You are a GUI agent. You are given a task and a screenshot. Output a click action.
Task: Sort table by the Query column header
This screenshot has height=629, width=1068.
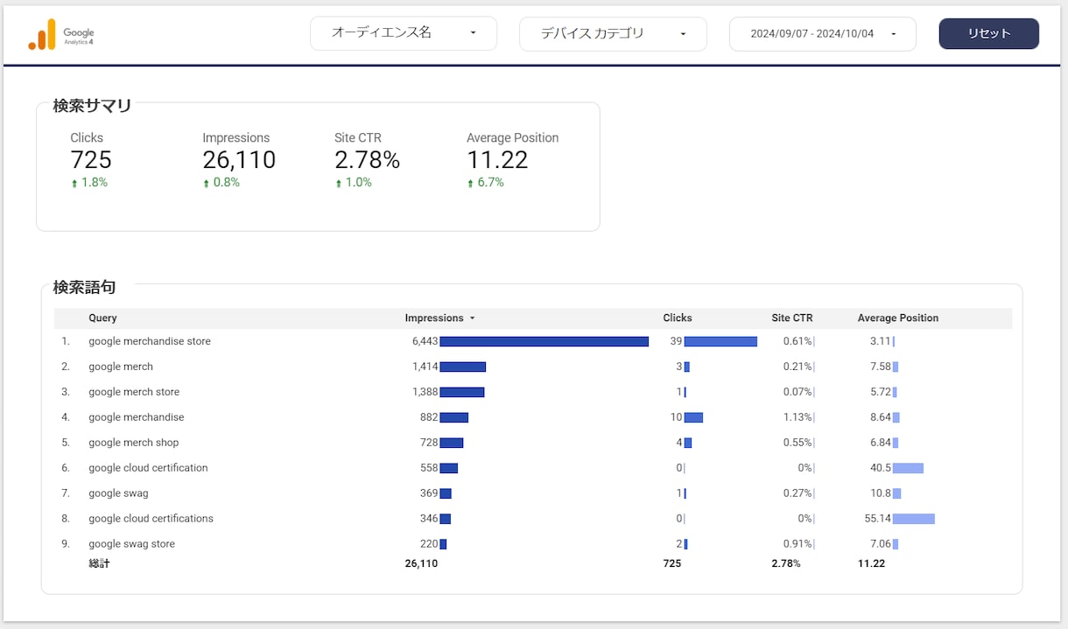pos(102,318)
